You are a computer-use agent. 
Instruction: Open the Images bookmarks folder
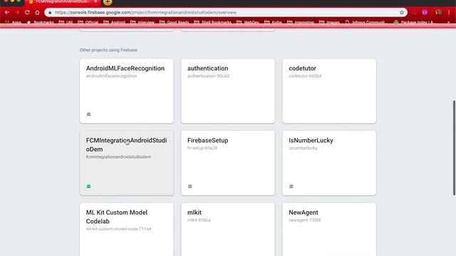pyautogui.click(x=329, y=22)
